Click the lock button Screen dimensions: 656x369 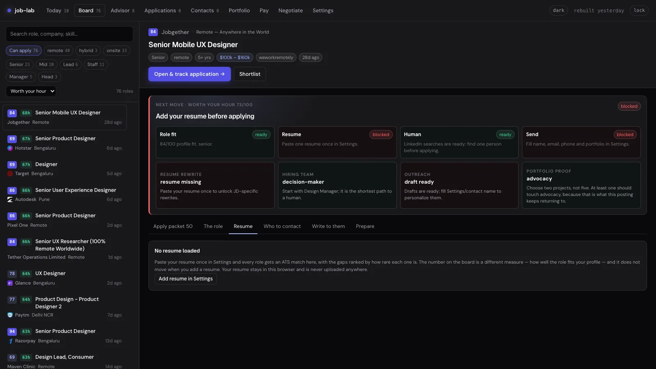[639, 10]
